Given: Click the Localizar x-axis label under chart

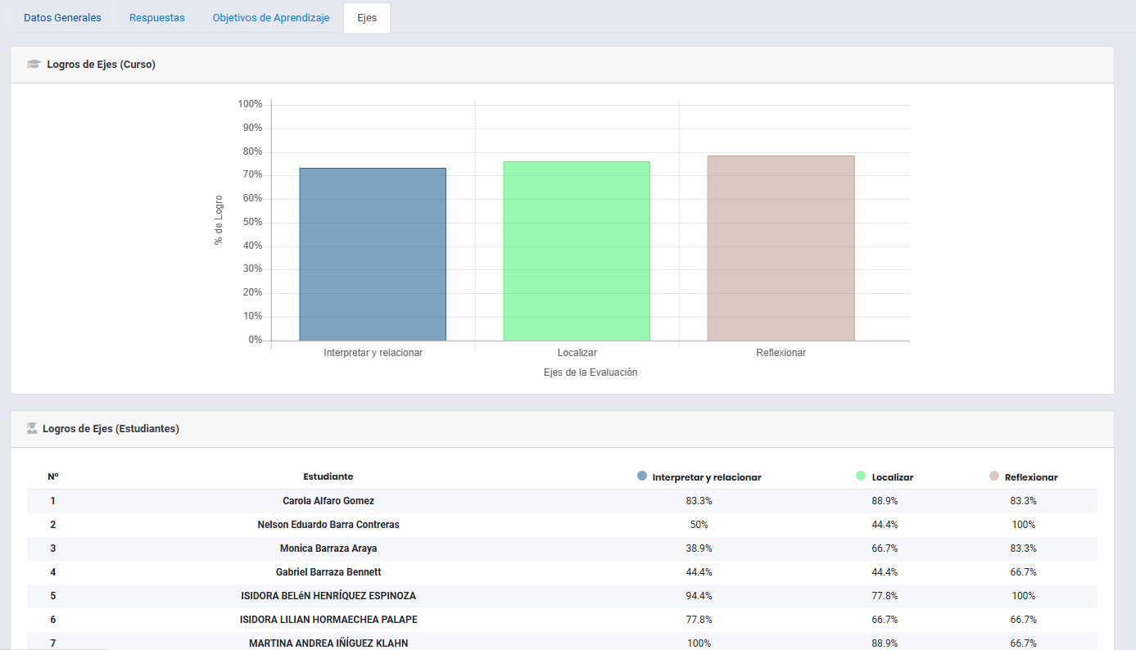Looking at the screenshot, I should click(x=577, y=353).
